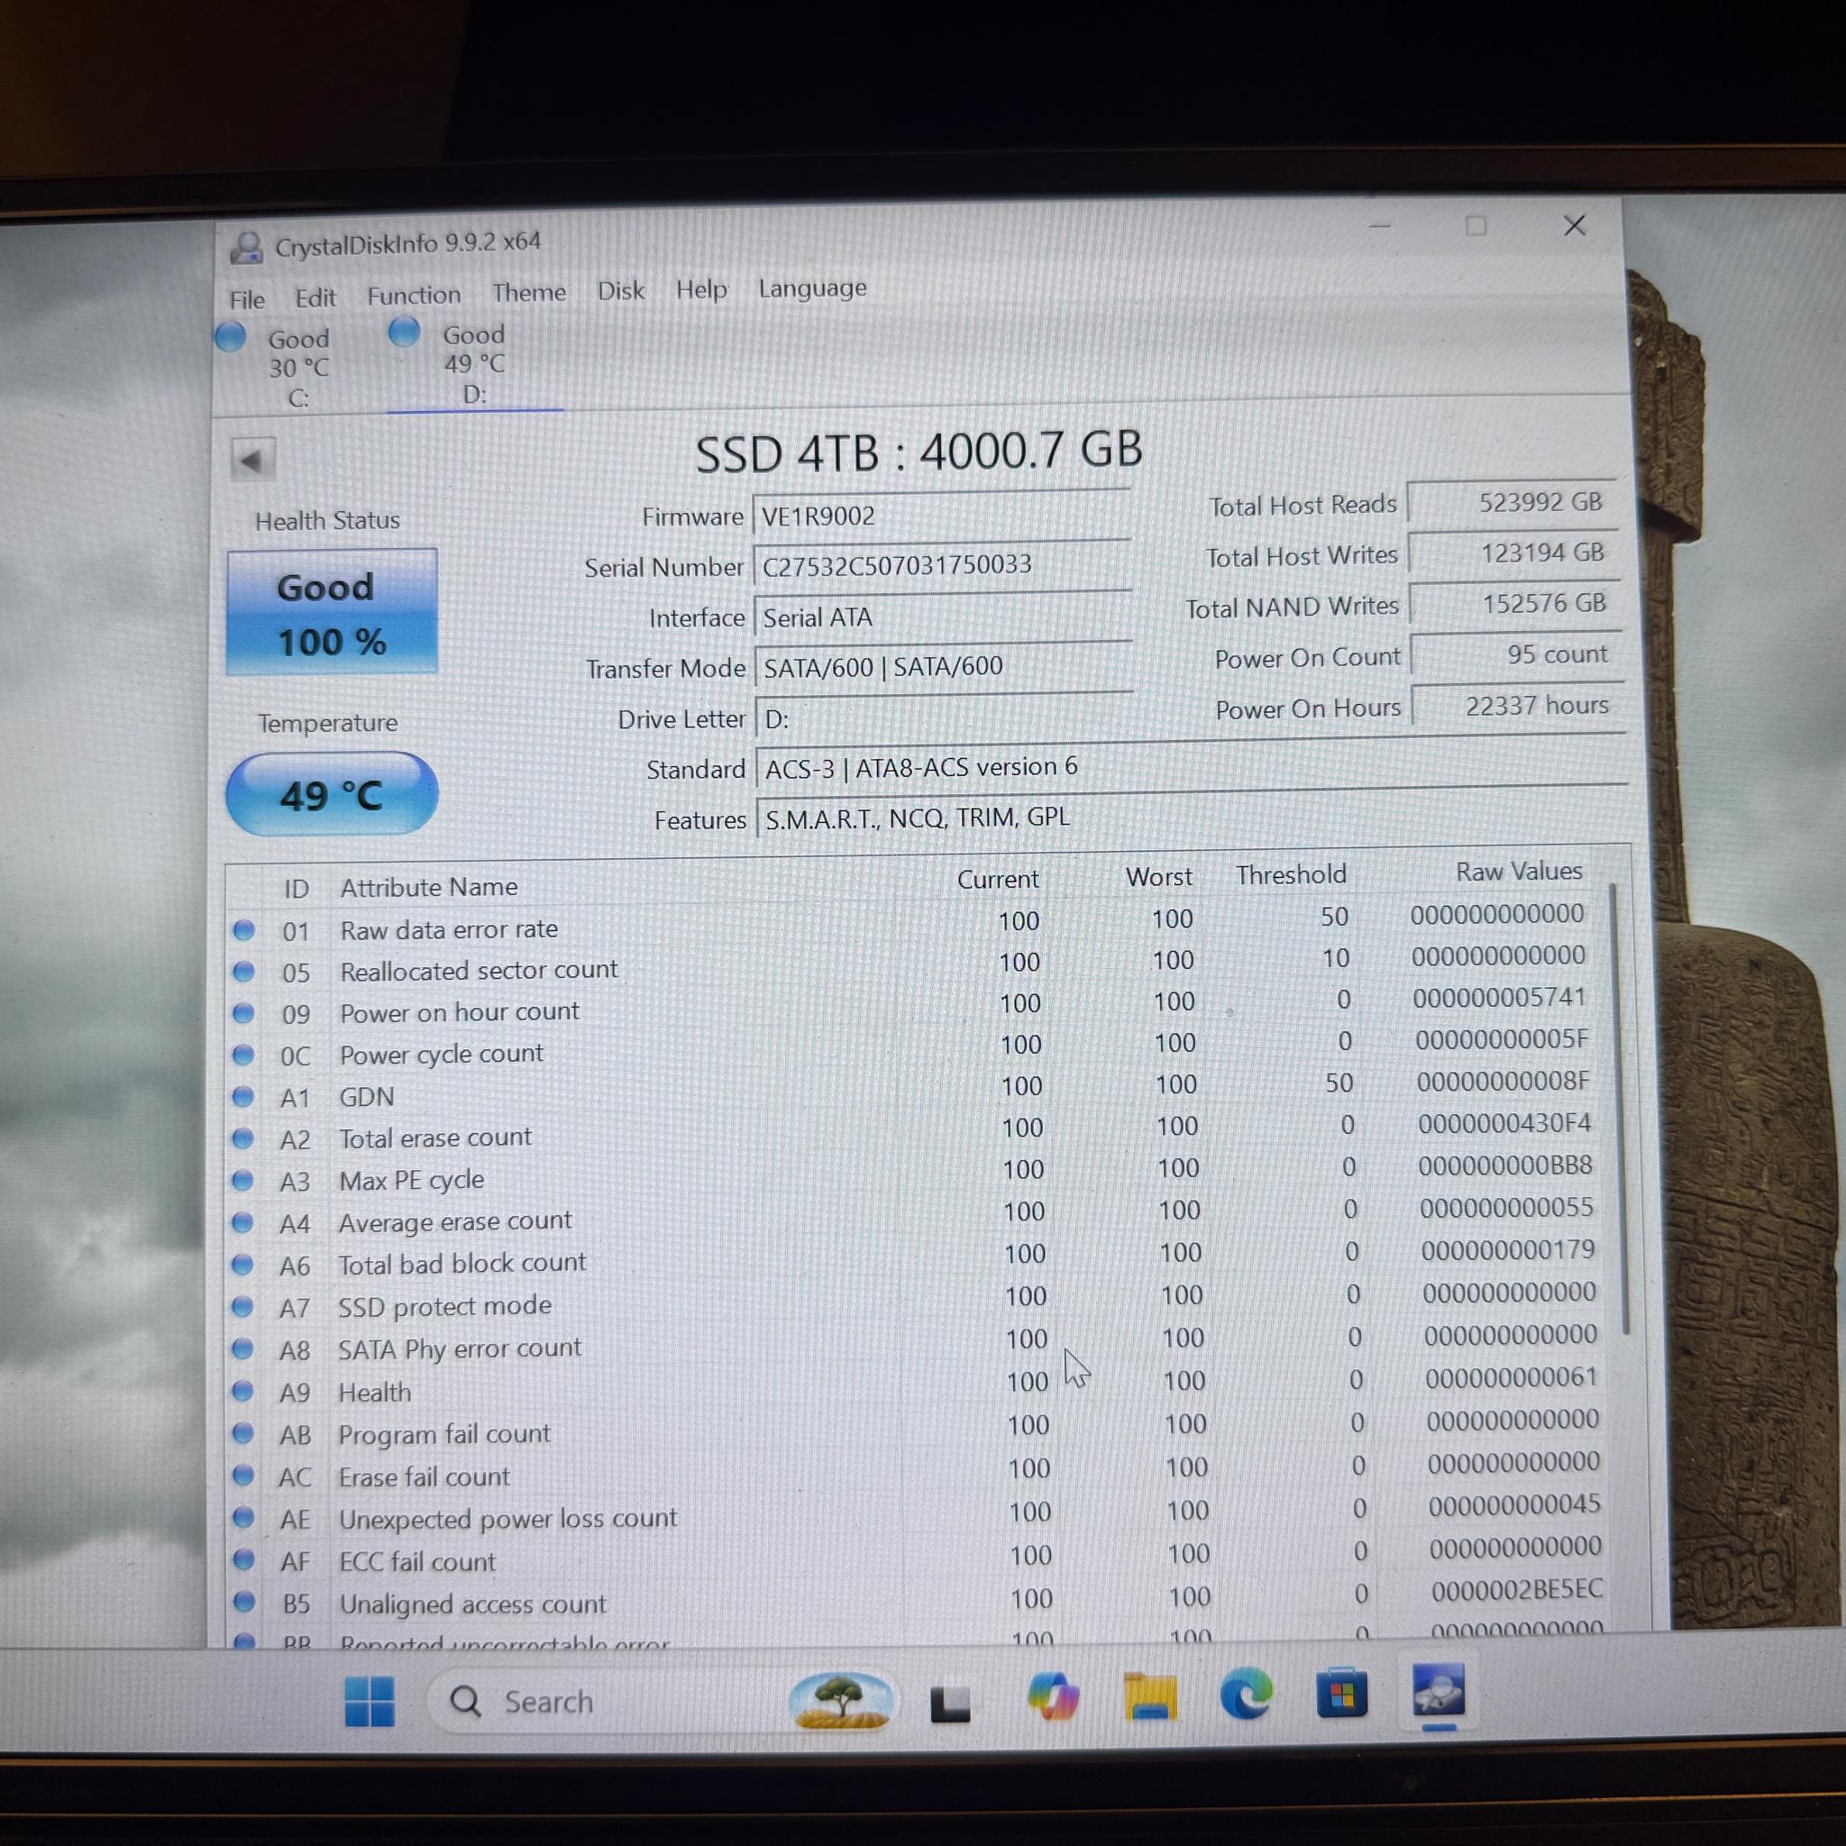Open the Edit menu
1846x1846 pixels.
coord(315,298)
